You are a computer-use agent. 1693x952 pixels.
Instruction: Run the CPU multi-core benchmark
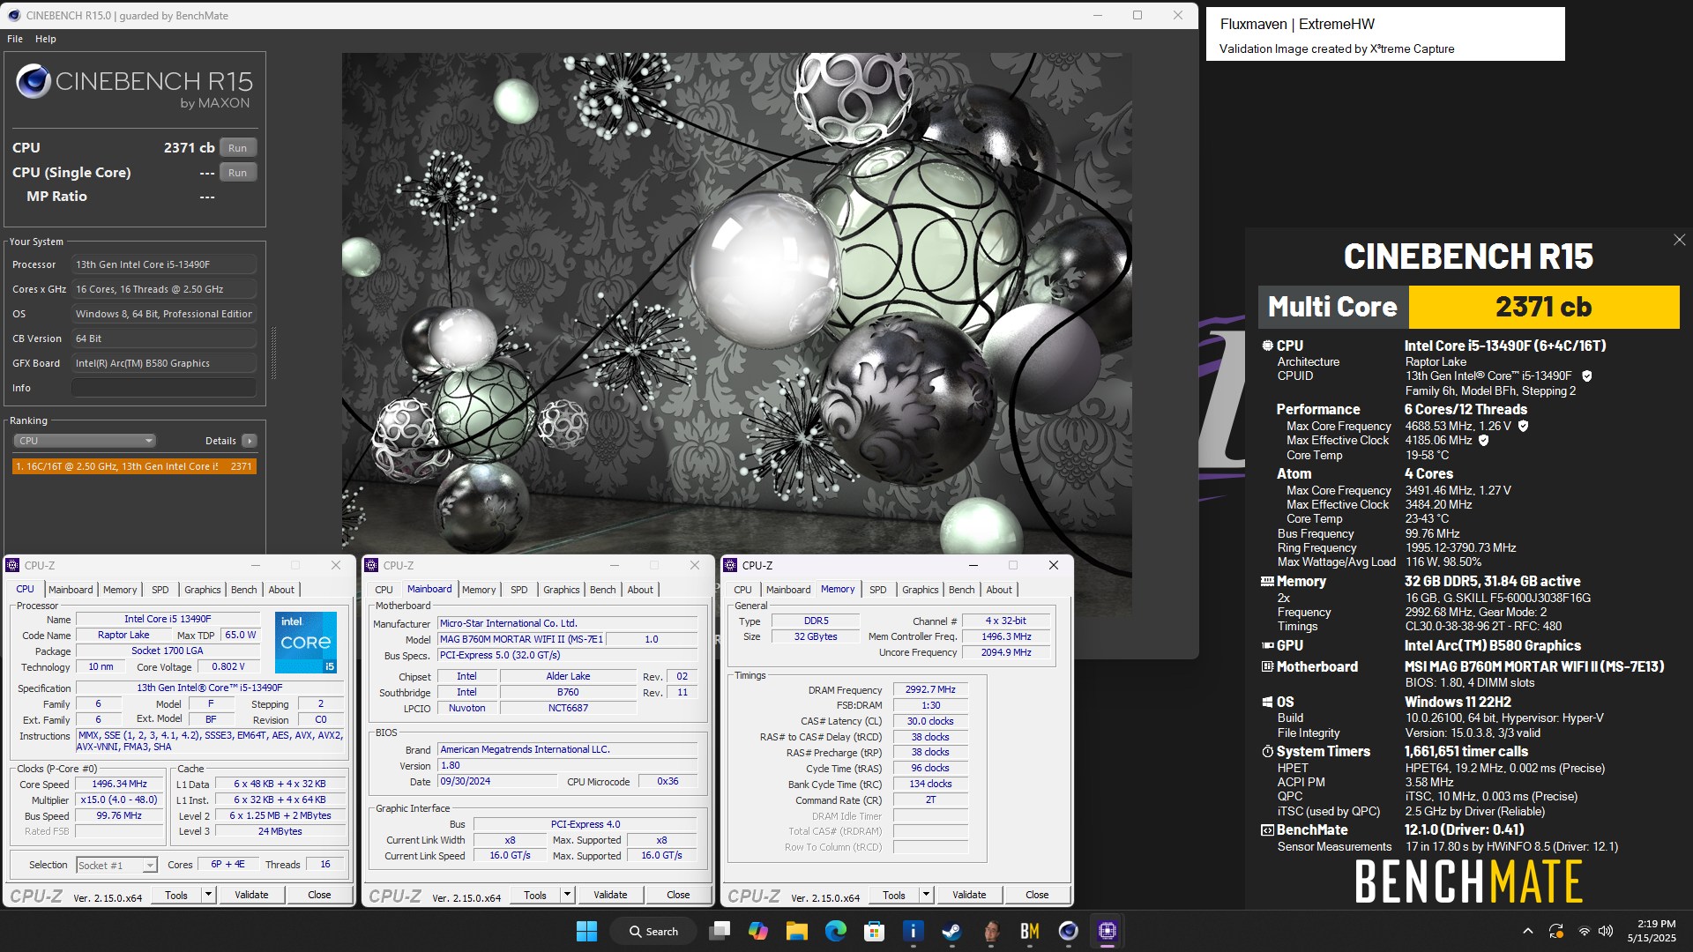[x=237, y=148]
